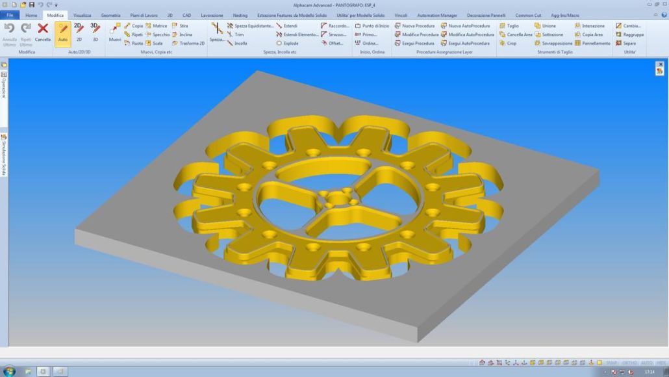669x377 pixels.
Task: Open the Nesting ribbon tab
Action: coord(240,15)
